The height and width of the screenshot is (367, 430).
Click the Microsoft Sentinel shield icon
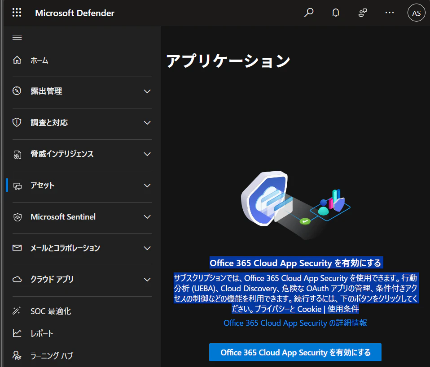[x=18, y=217]
